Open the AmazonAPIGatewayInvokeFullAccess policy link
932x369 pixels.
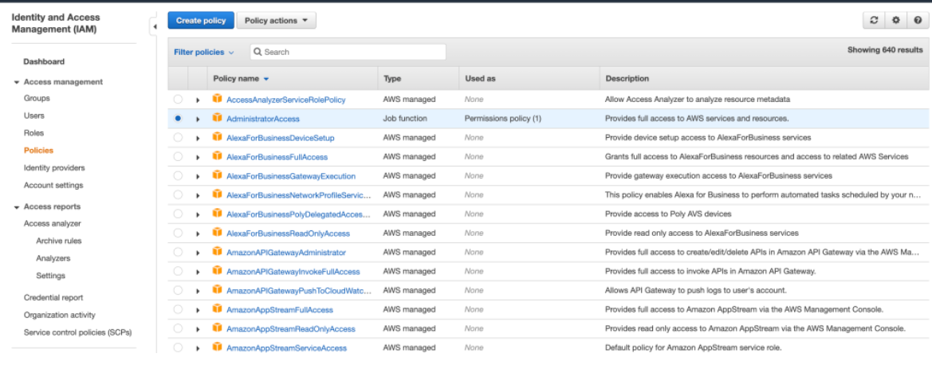(x=293, y=272)
